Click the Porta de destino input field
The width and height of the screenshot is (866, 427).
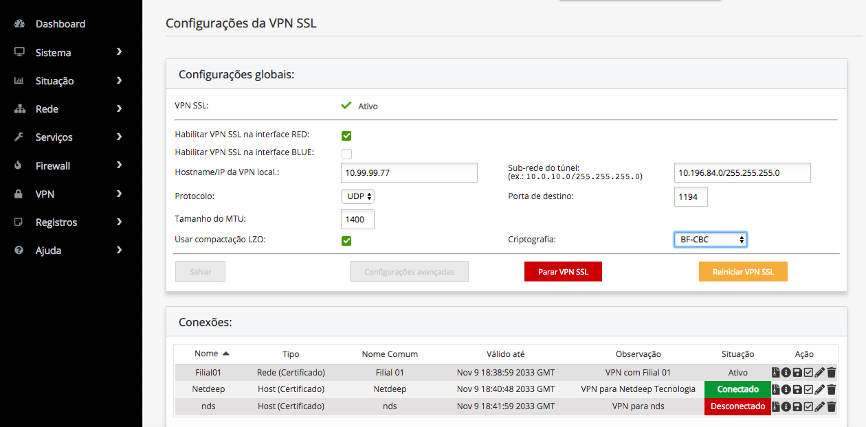click(x=691, y=197)
